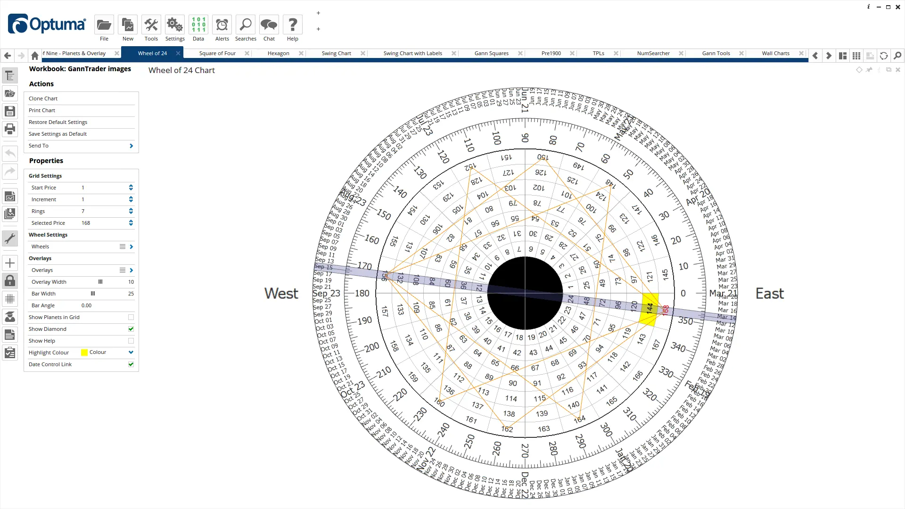Adjust the Increment stepper arrows
905x509 pixels.
tap(131, 199)
